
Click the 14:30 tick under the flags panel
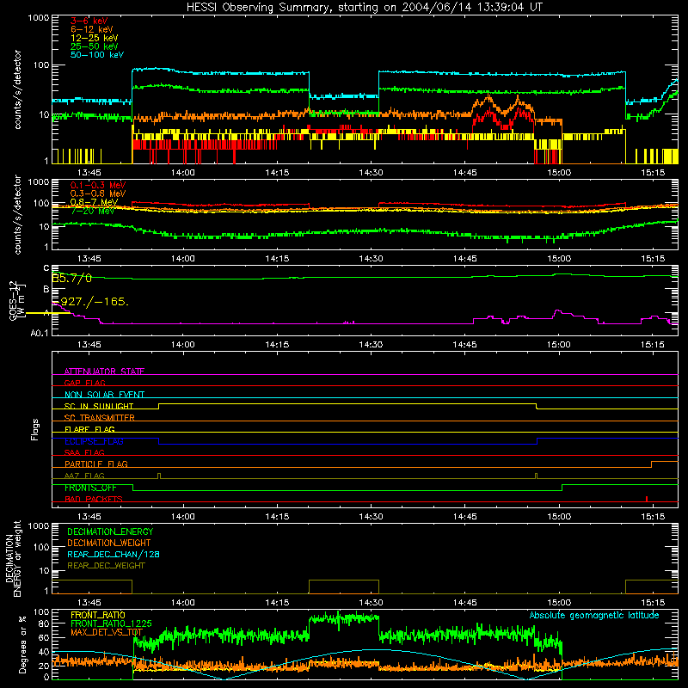[x=371, y=516]
